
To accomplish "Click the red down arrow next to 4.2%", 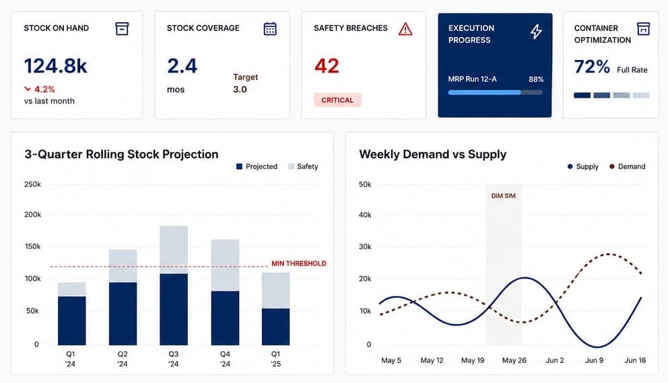I will pos(27,89).
